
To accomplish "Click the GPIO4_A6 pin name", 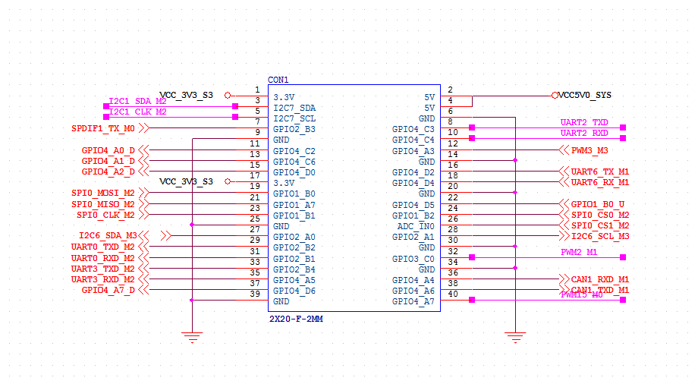I will (x=413, y=291).
